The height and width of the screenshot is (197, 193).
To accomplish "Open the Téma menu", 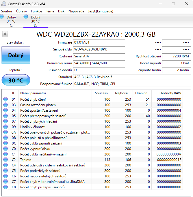I will (50, 11).
